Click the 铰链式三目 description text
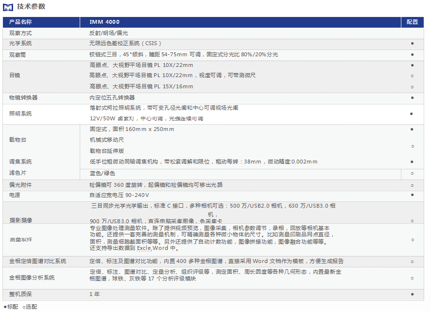Viewport: 431px width, 311px height. point(184,54)
